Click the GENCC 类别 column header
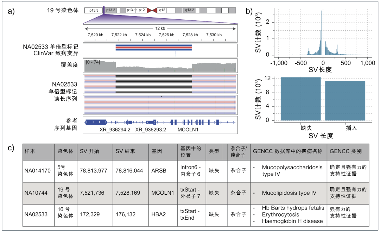 coord(345,151)
